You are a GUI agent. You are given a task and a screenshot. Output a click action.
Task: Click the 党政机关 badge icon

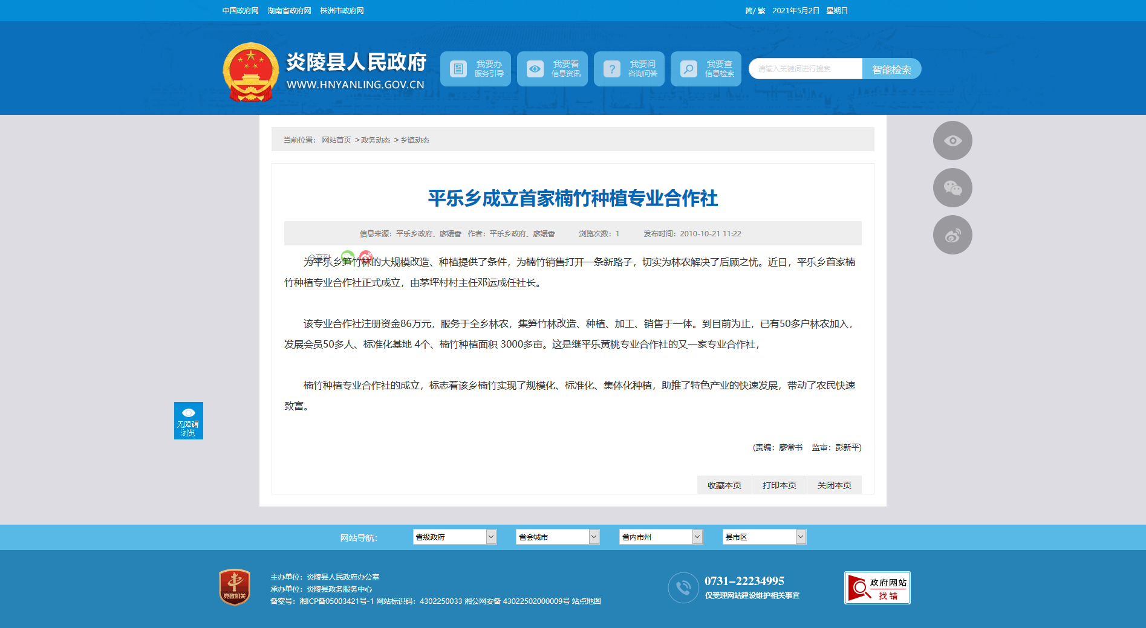pyautogui.click(x=235, y=587)
